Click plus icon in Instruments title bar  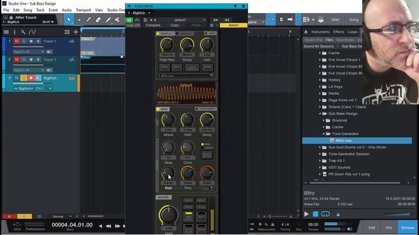[x=130, y=6]
